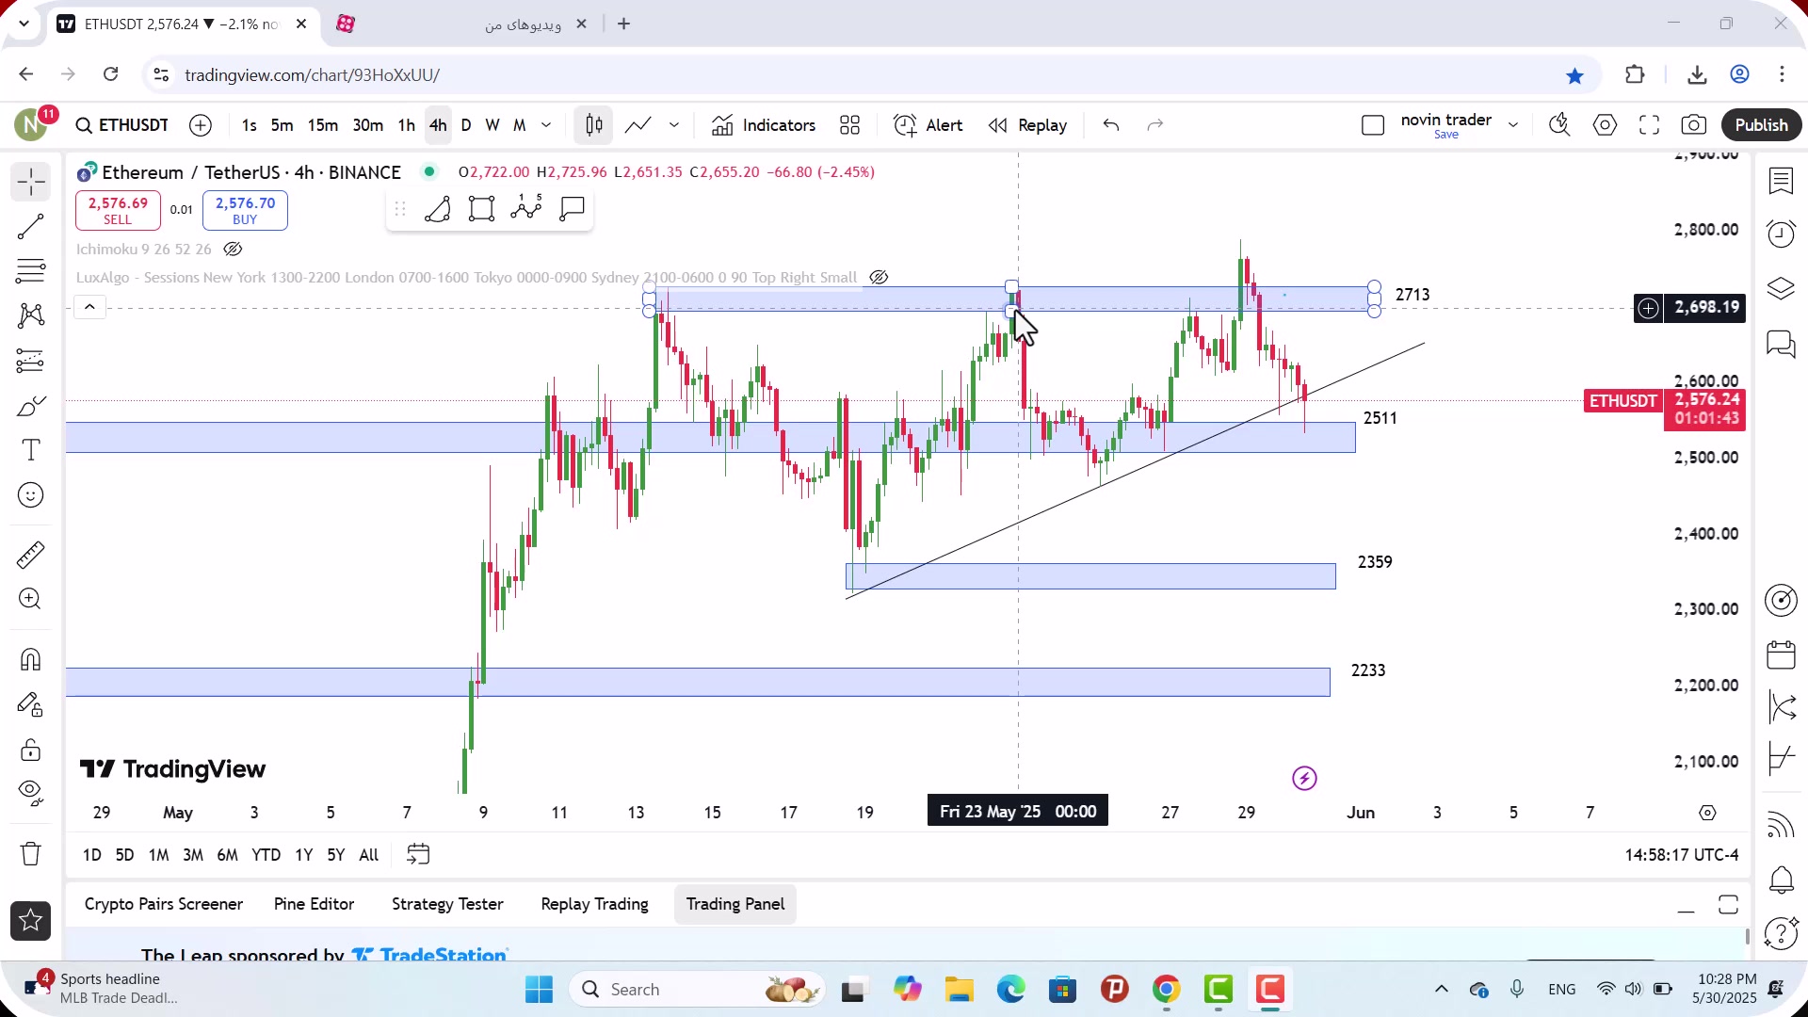This screenshot has height=1017, width=1808.
Task: Open the Pine Editor tab
Action: click(x=314, y=904)
